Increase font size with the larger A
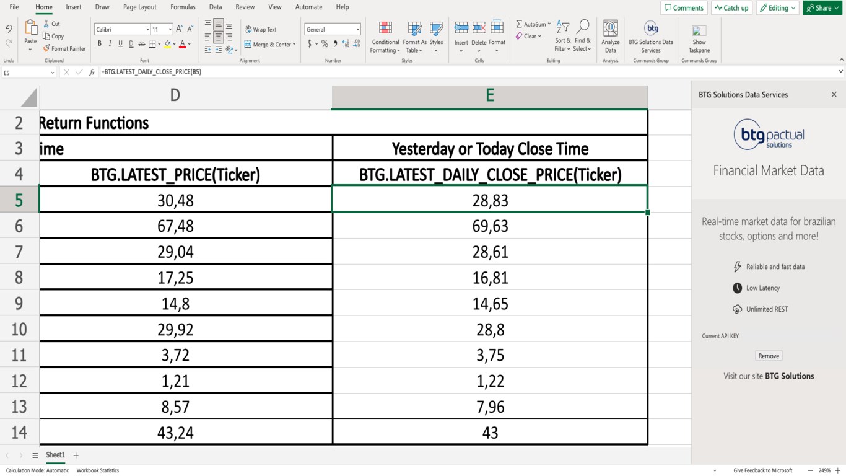The image size is (846, 476). point(180,29)
